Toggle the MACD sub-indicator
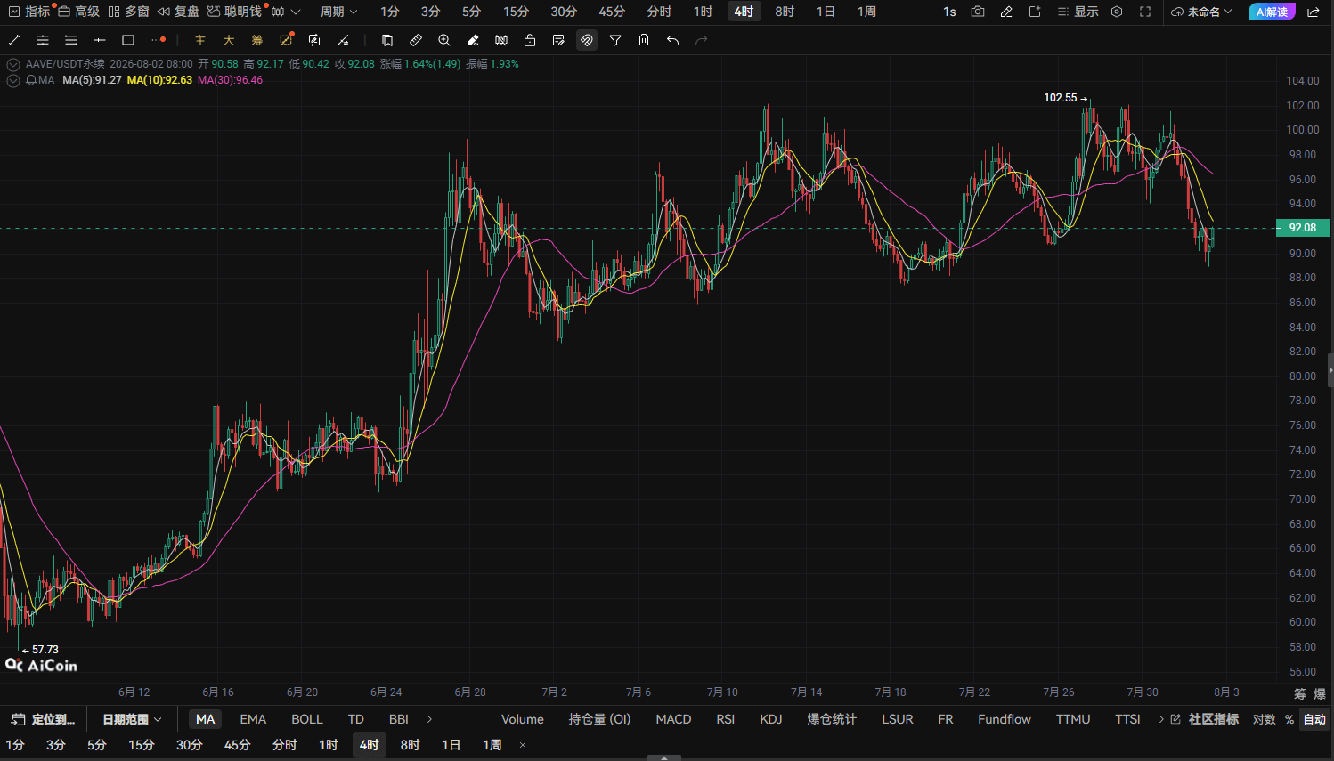 click(x=673, y=719)
